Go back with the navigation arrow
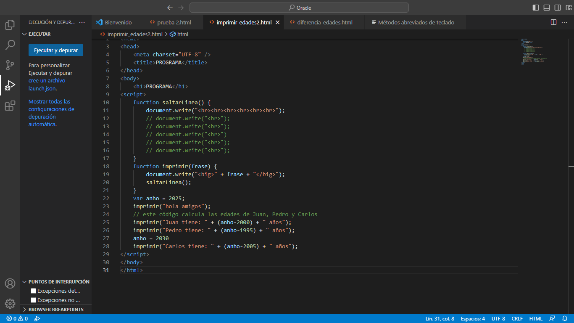This screenshot has width=574, height=323. [170, 8]
